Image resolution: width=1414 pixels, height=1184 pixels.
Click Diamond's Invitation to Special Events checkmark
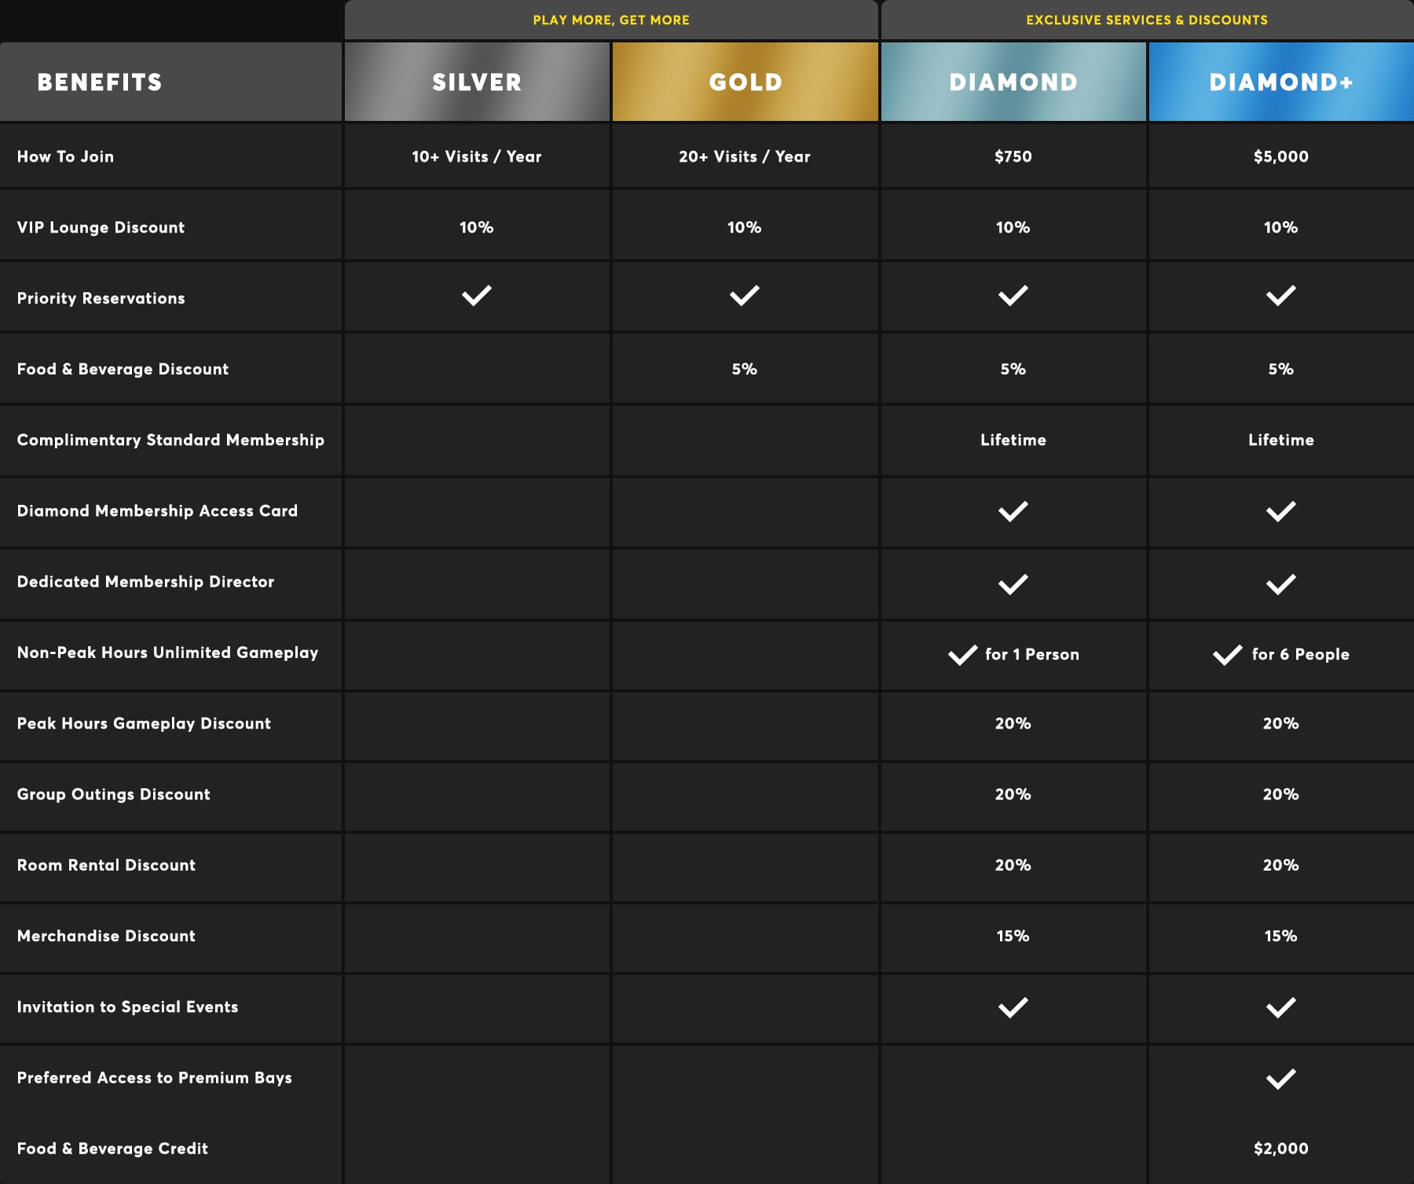(x=1013, y=1007)
